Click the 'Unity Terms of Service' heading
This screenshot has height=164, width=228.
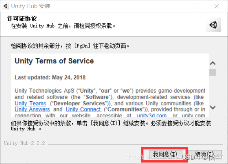pyautogui.click(x=54, y=61)
